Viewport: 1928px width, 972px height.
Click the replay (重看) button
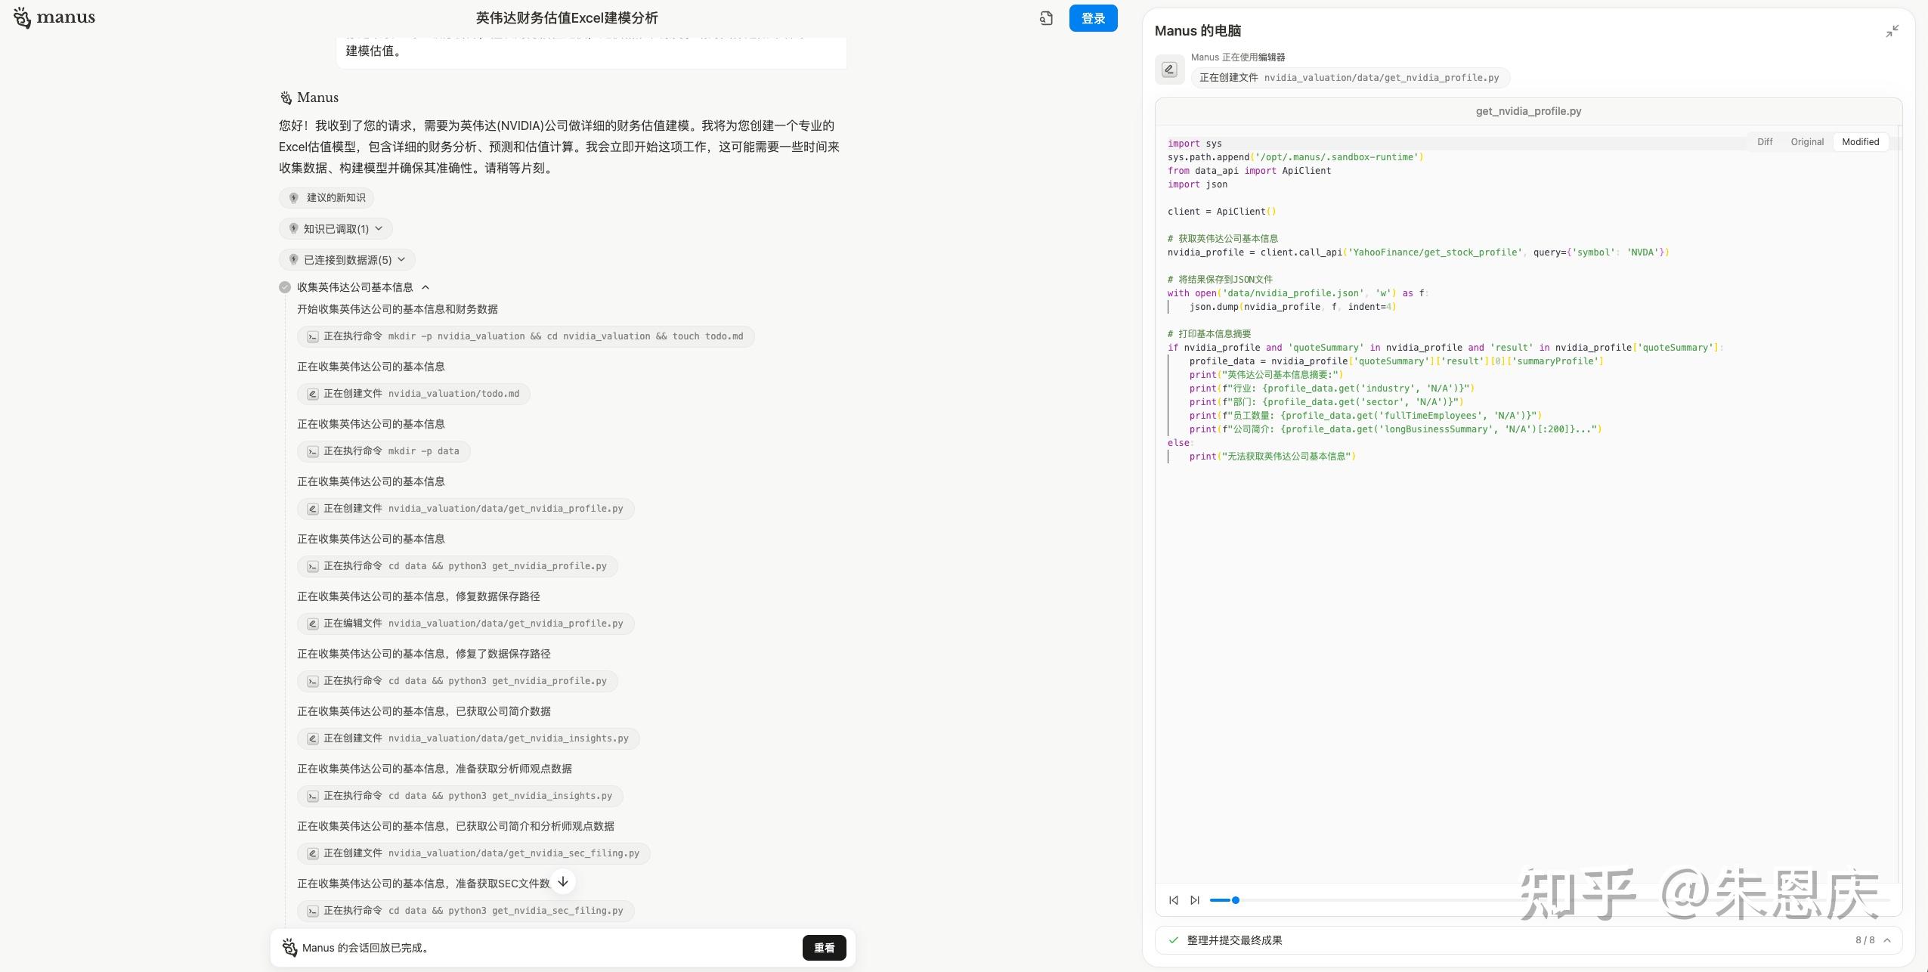tap(824, 948)
